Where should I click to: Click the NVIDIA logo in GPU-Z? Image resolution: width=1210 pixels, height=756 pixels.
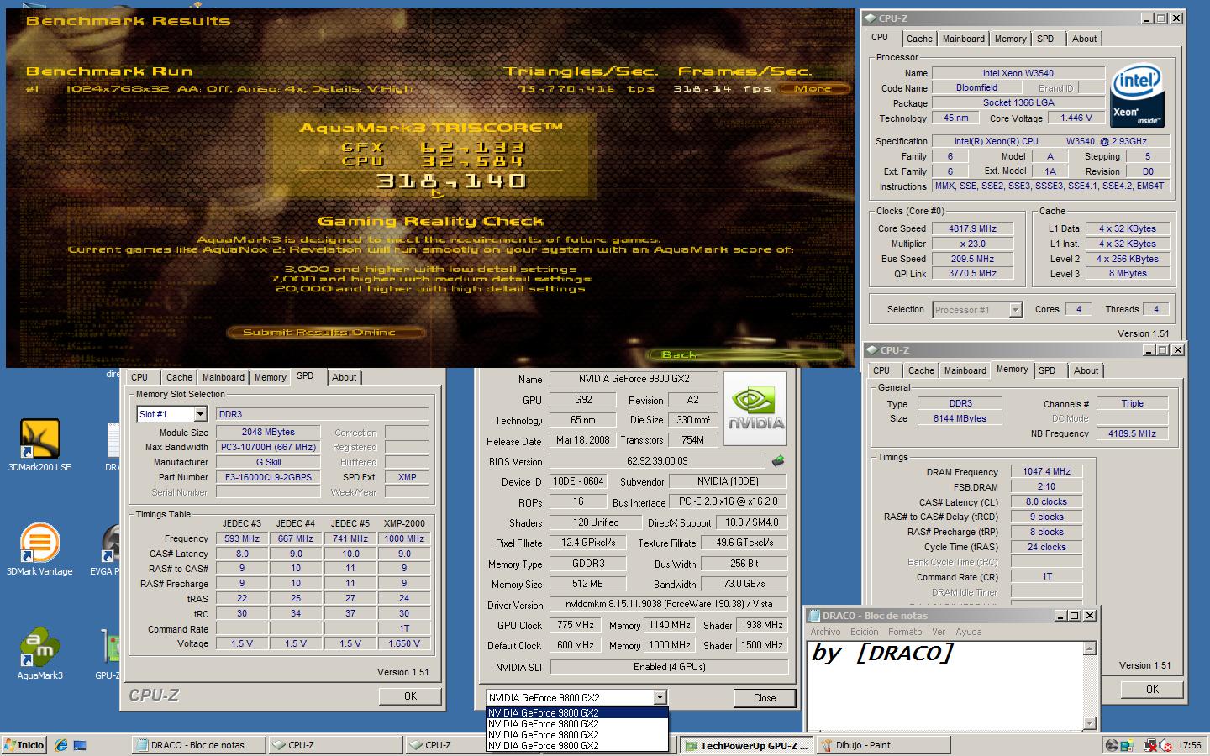[755, 409]
